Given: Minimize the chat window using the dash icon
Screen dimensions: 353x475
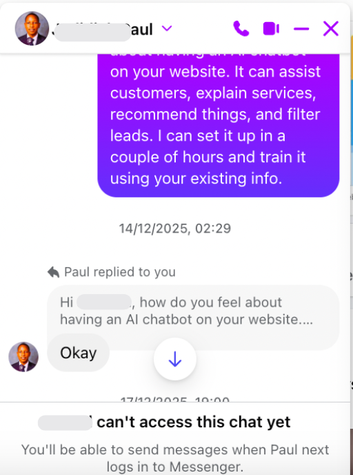Looking at the screenshot, I should pos(301,29).
